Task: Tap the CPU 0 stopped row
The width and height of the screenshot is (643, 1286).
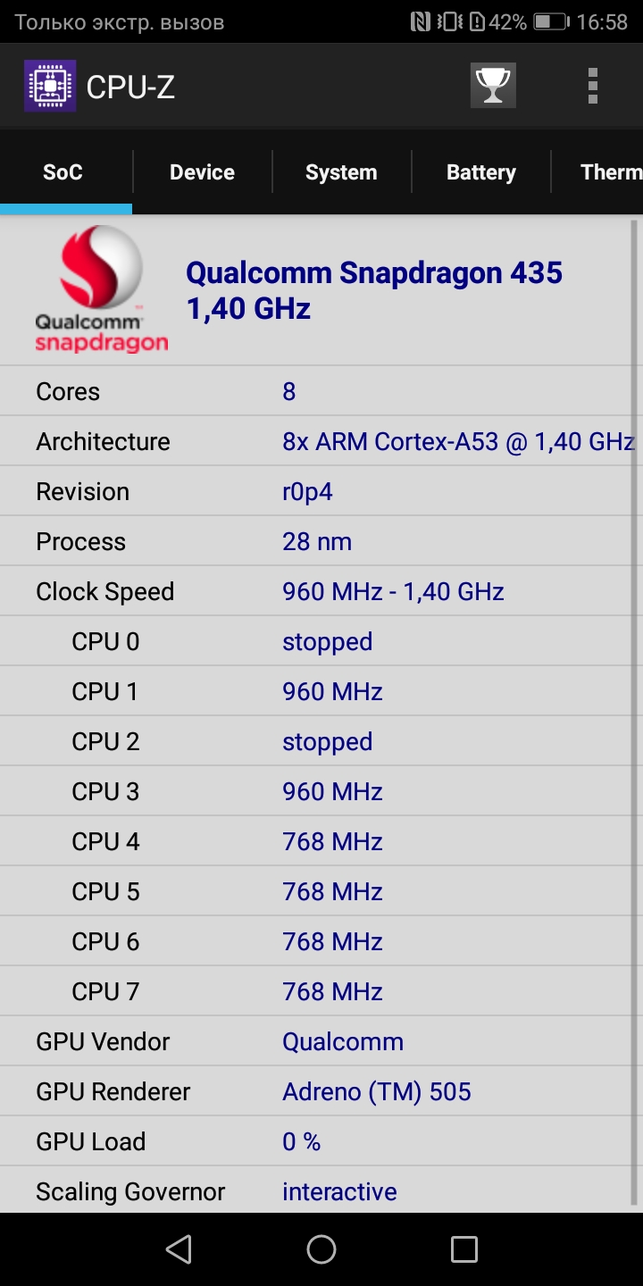Action: (316, 641)
